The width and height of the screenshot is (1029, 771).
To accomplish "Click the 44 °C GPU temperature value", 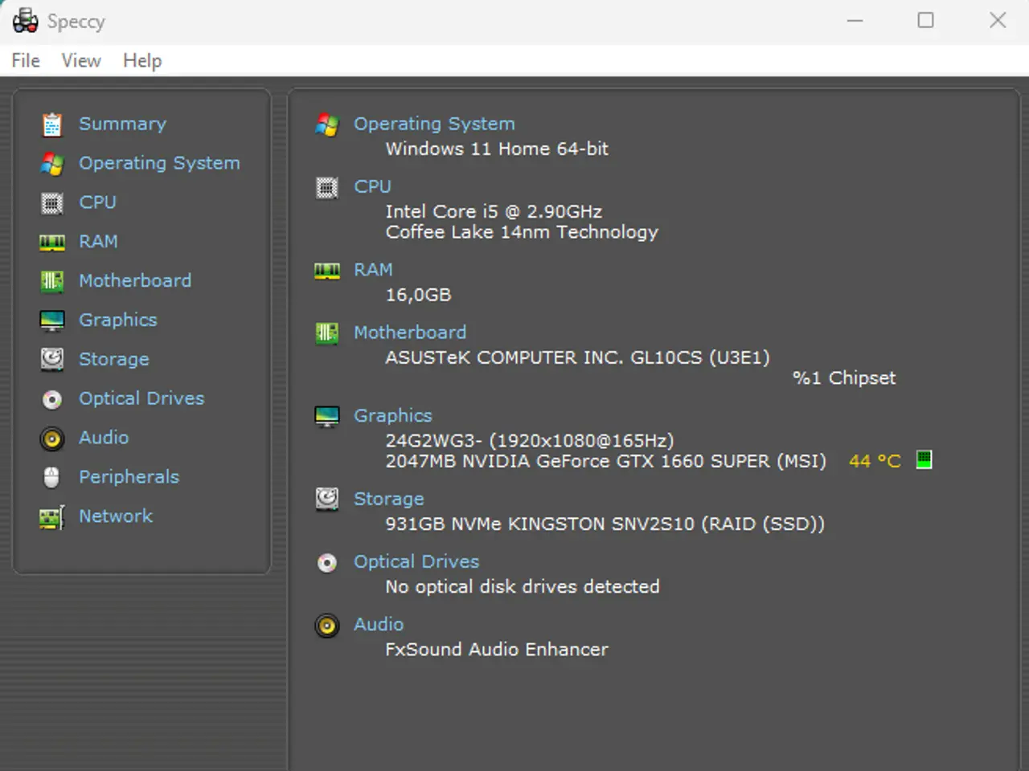I will tap(875, 462).
